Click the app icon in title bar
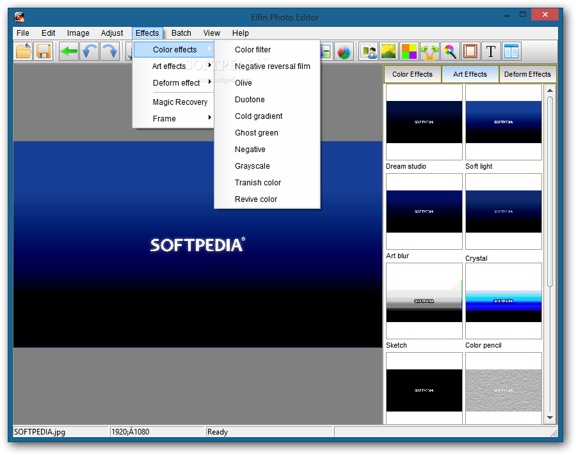The height and width of the screenshot is (455, 576). point(19,17)
